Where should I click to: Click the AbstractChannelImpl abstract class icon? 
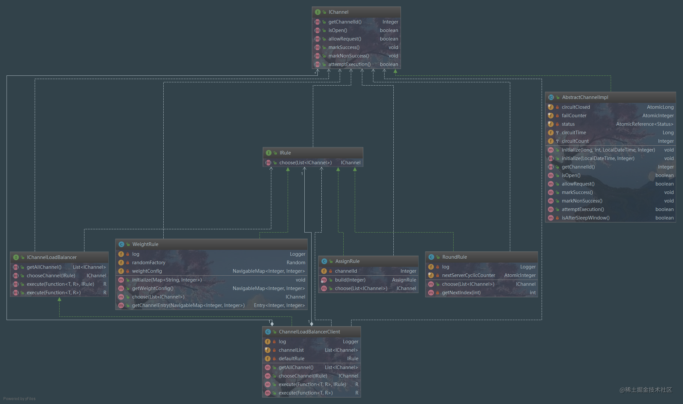551,97
